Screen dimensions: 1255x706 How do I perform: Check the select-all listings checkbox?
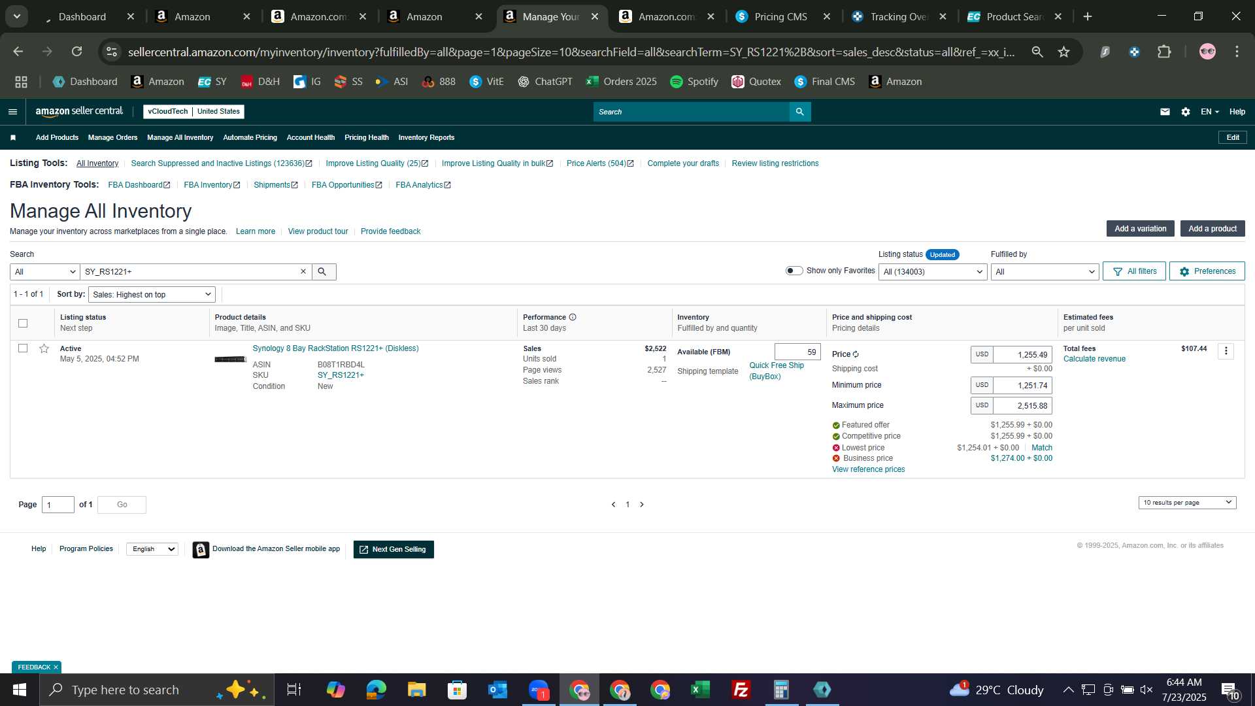[23, 323]
